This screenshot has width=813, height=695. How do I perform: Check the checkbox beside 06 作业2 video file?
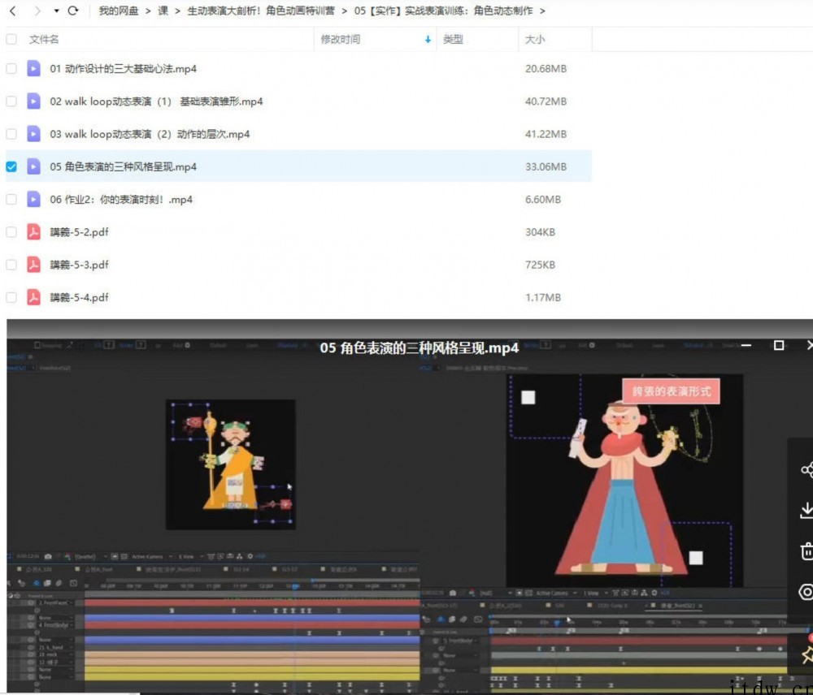(x=10, y=199)
